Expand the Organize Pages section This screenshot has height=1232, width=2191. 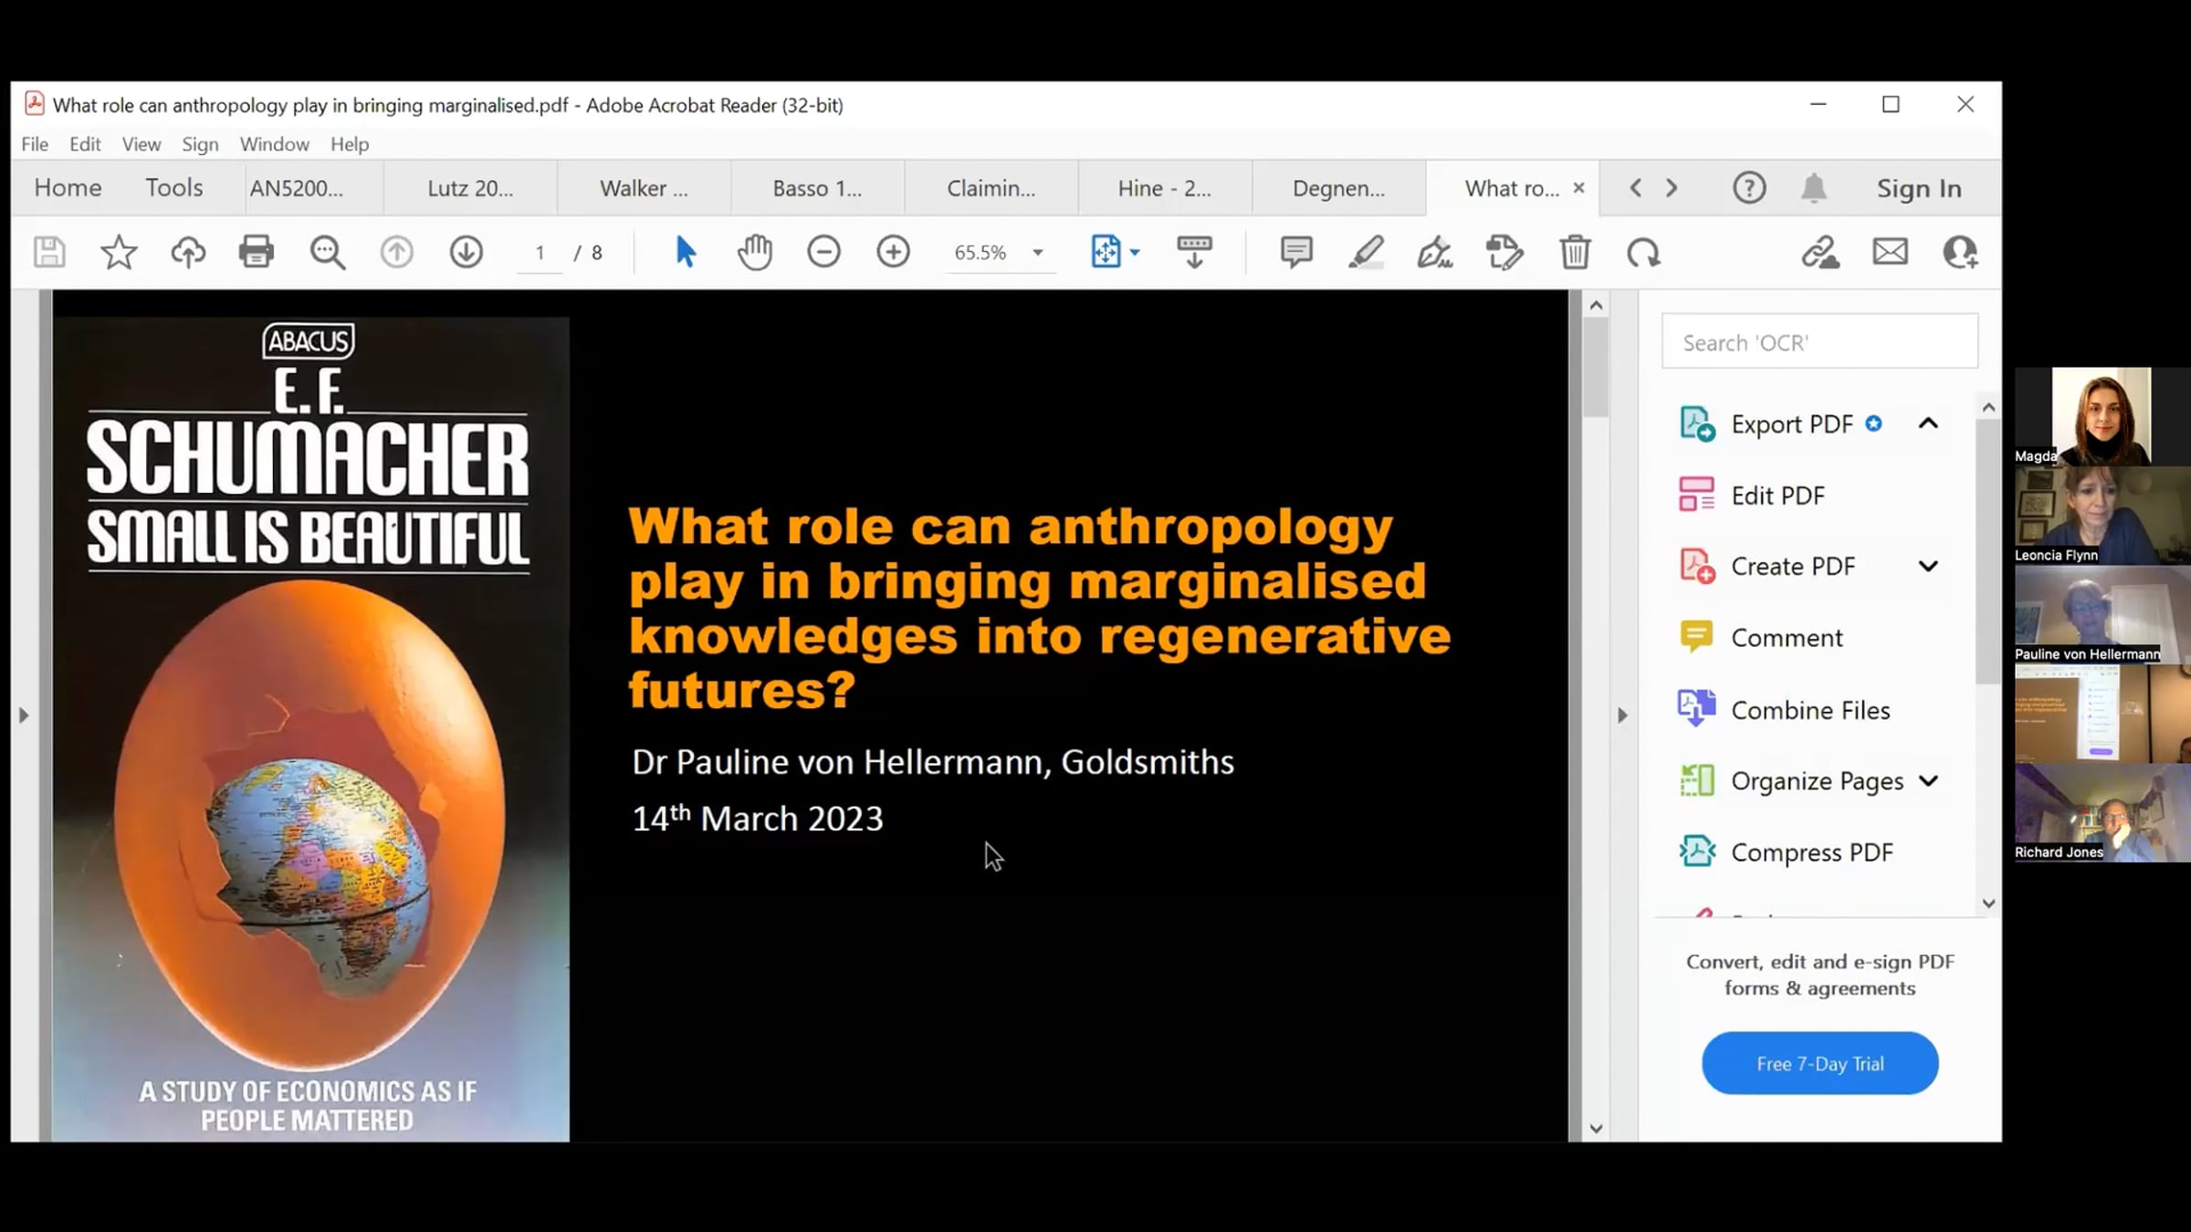[x=1928, y=781]
